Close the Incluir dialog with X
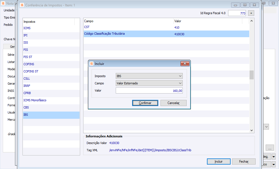The height and width of the screenshot is (169, 279). (185, 64)
